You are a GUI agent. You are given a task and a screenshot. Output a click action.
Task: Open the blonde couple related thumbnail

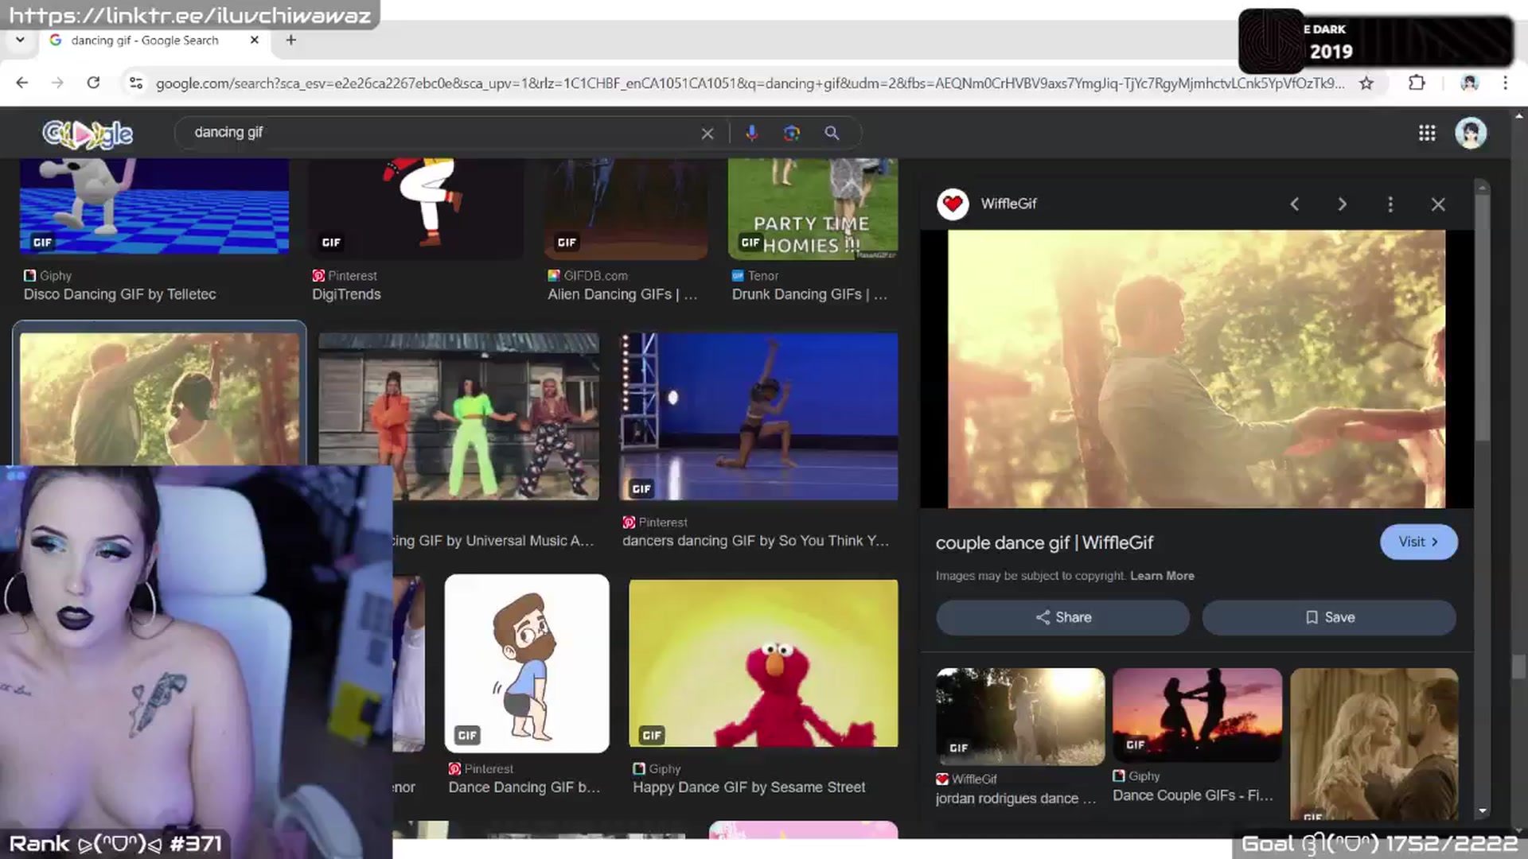click(x=1374, y=744)
